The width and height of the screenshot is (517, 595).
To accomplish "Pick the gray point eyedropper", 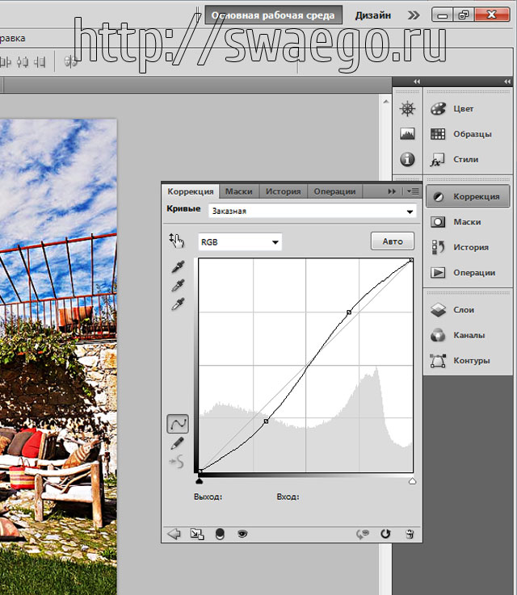I will coord(178,285).
